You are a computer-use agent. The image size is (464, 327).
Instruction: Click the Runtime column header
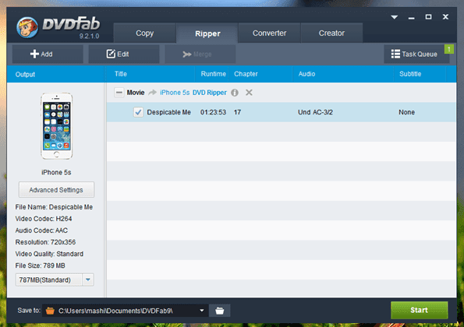tap(213, 74)
